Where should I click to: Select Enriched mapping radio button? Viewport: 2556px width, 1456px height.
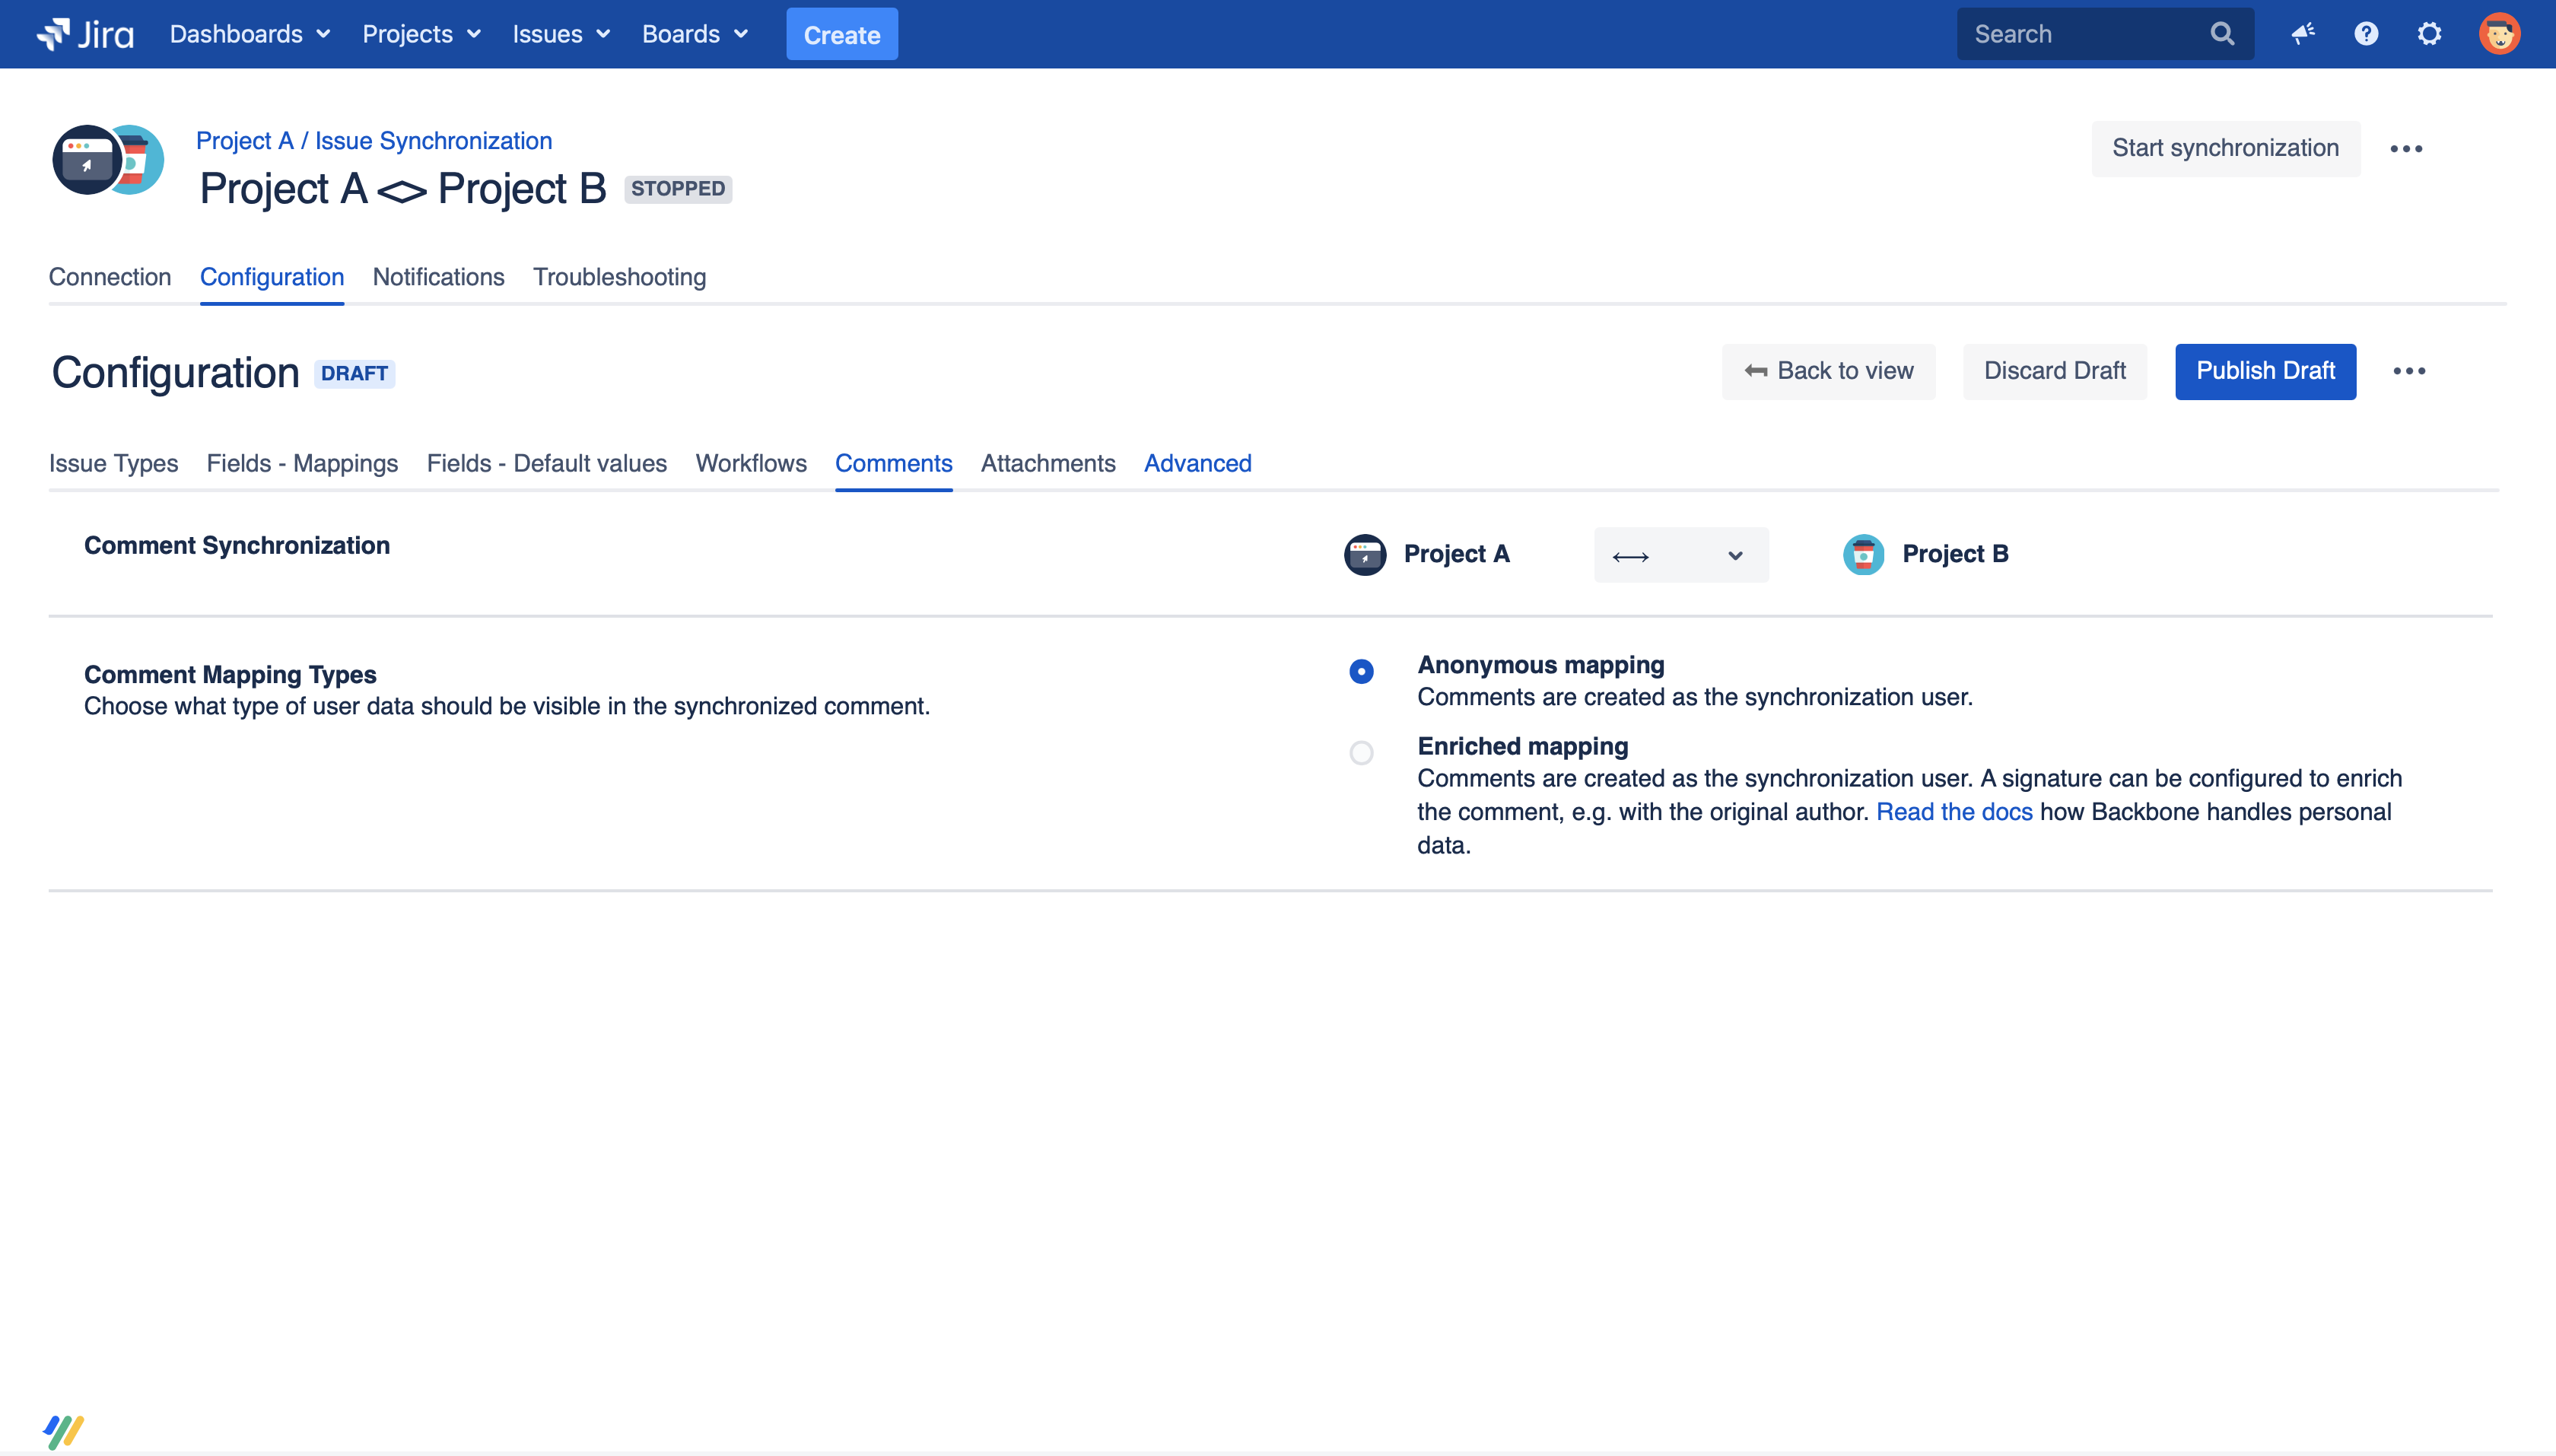click(x=1361, y=753)
